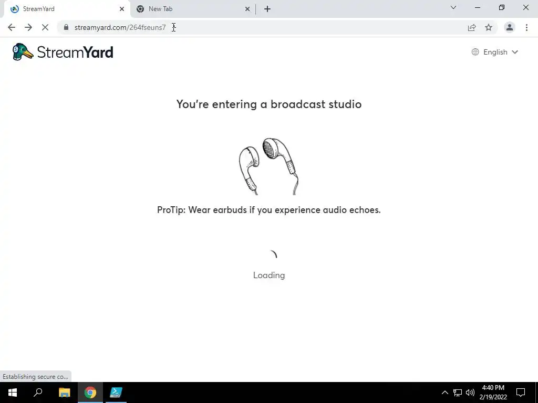Go forward to next page
The image size is (538, 403).
(28, 27)
